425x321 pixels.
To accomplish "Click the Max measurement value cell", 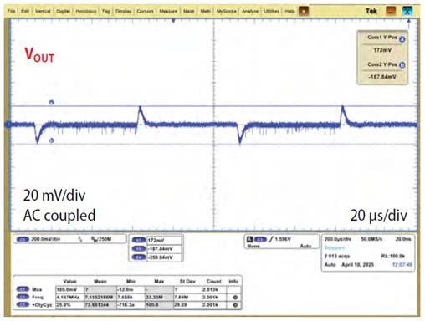I will [69, 289].
